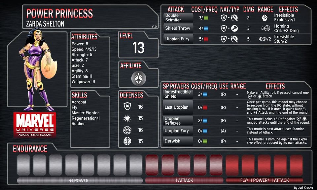
Task: Click the red cost square for Last Utopian
Action: point(205,107)
